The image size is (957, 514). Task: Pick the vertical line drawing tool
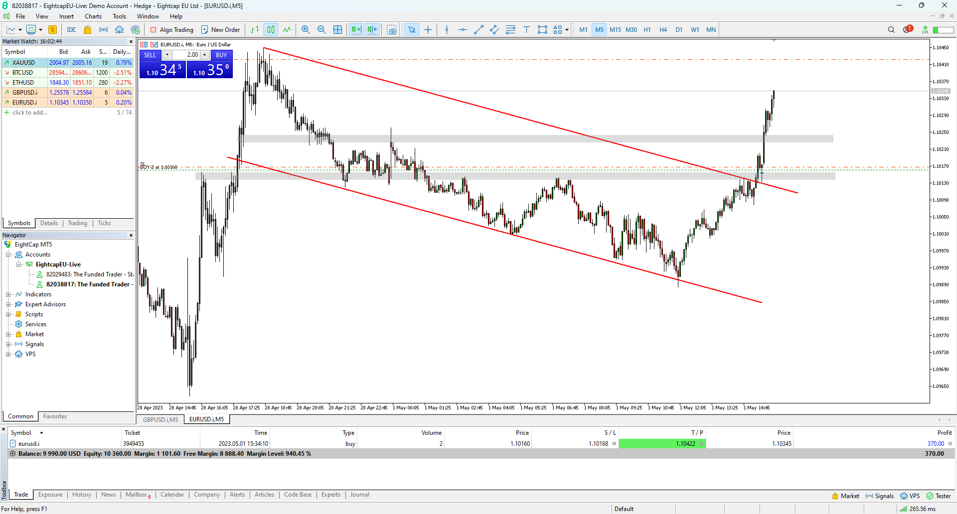click(x=447, y=30)
